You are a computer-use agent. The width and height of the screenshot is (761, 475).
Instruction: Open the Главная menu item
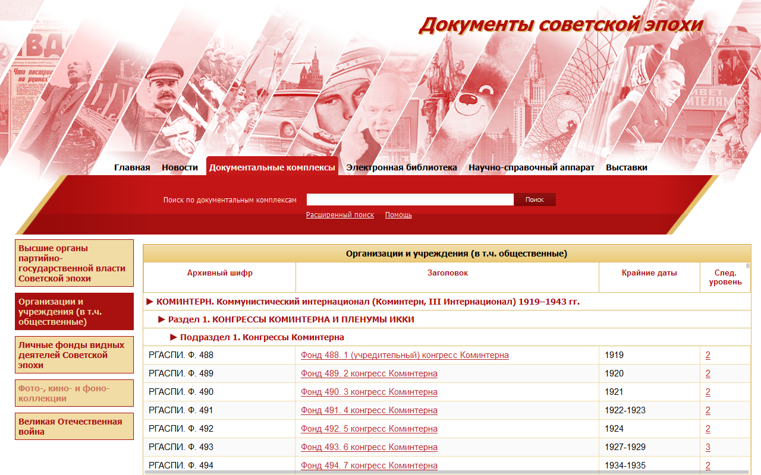pyautogui.click(x=132, y=167)
